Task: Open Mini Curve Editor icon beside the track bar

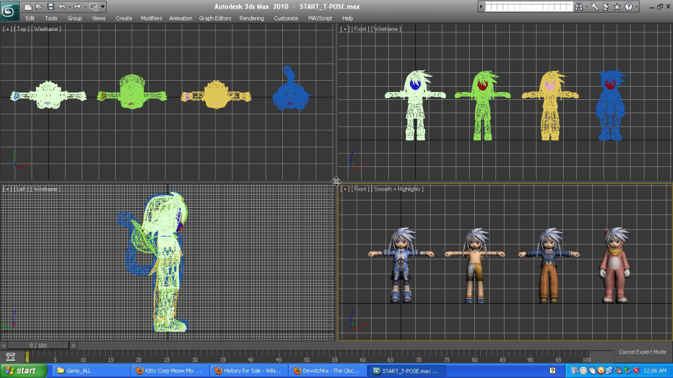Action: [11, 357]
